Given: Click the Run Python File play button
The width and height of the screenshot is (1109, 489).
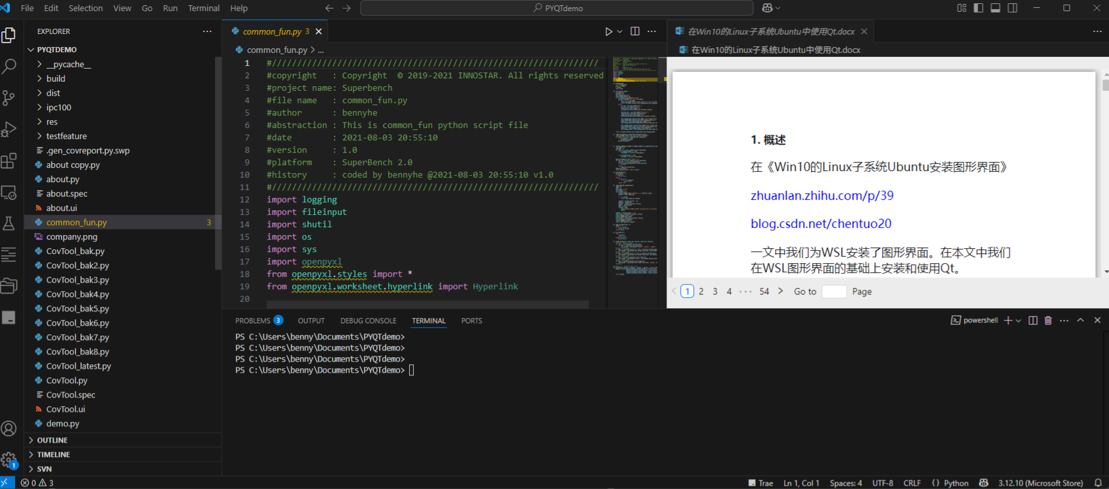Looking at the screenshot, I should click(x=608, y=31).
